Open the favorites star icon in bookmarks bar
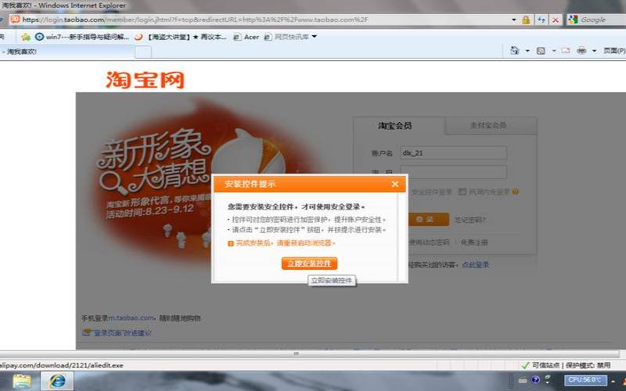 pyautogui.click(x=26, y=37)
